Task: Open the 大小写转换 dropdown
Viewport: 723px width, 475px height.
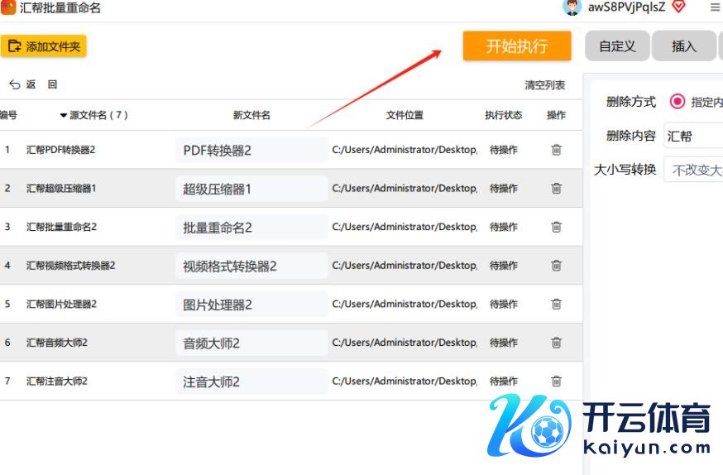Action: [x=694, y=170]
